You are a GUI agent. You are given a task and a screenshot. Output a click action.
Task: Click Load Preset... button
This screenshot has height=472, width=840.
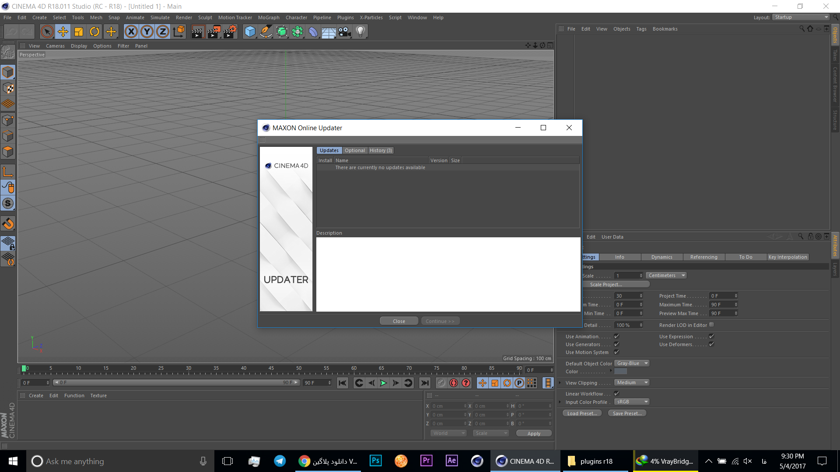point(582,413)
